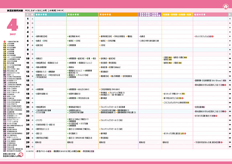Click the house logo in the top-right corner
The image size is (232, 164).
225,7
